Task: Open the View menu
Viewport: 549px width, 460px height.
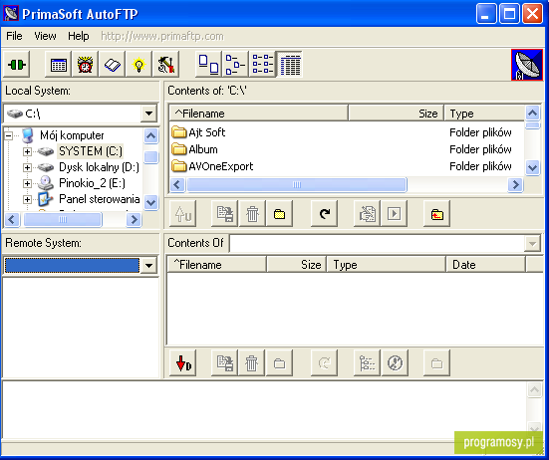Action: tap(45, 36)
